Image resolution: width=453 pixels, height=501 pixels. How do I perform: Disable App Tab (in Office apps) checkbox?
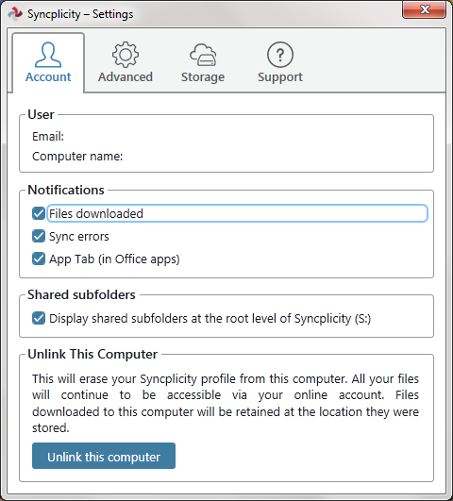pos(39,259)
